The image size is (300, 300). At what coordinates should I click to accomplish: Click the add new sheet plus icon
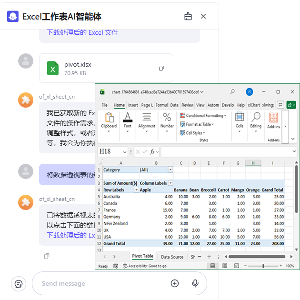[209, 257]
